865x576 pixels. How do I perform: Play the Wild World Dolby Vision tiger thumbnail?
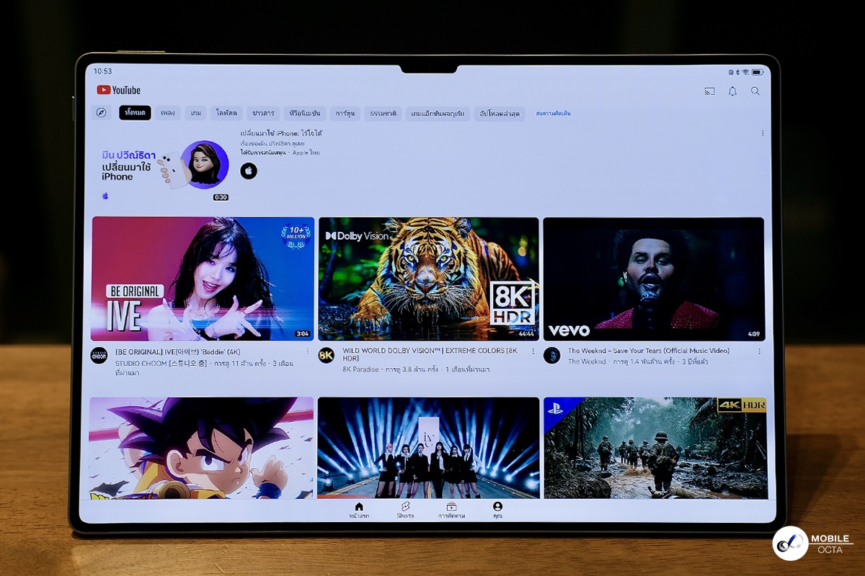(x=428, y=279)
